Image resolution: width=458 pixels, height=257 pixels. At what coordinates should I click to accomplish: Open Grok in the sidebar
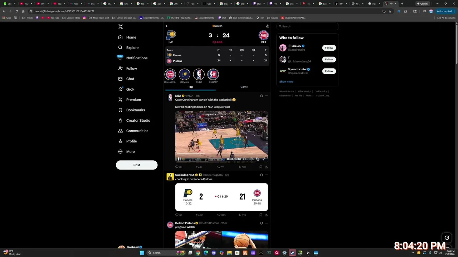click(126, 89)
